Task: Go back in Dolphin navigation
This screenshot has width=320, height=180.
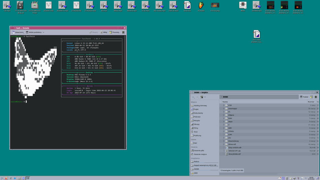Action: (193, 97)
